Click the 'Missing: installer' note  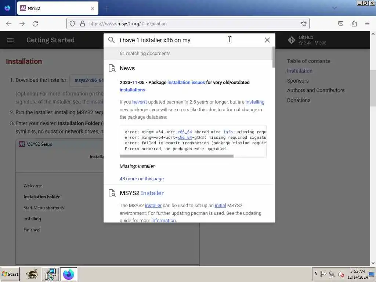[x=137, y=166]
